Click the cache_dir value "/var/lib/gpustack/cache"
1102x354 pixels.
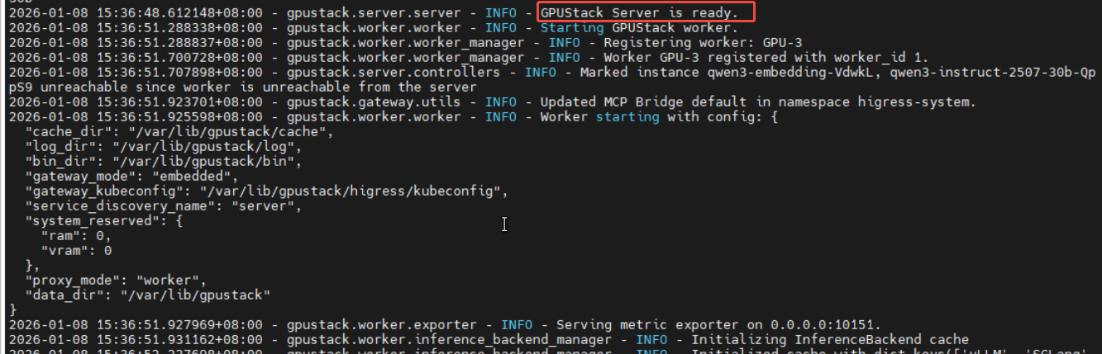[229, 131]
